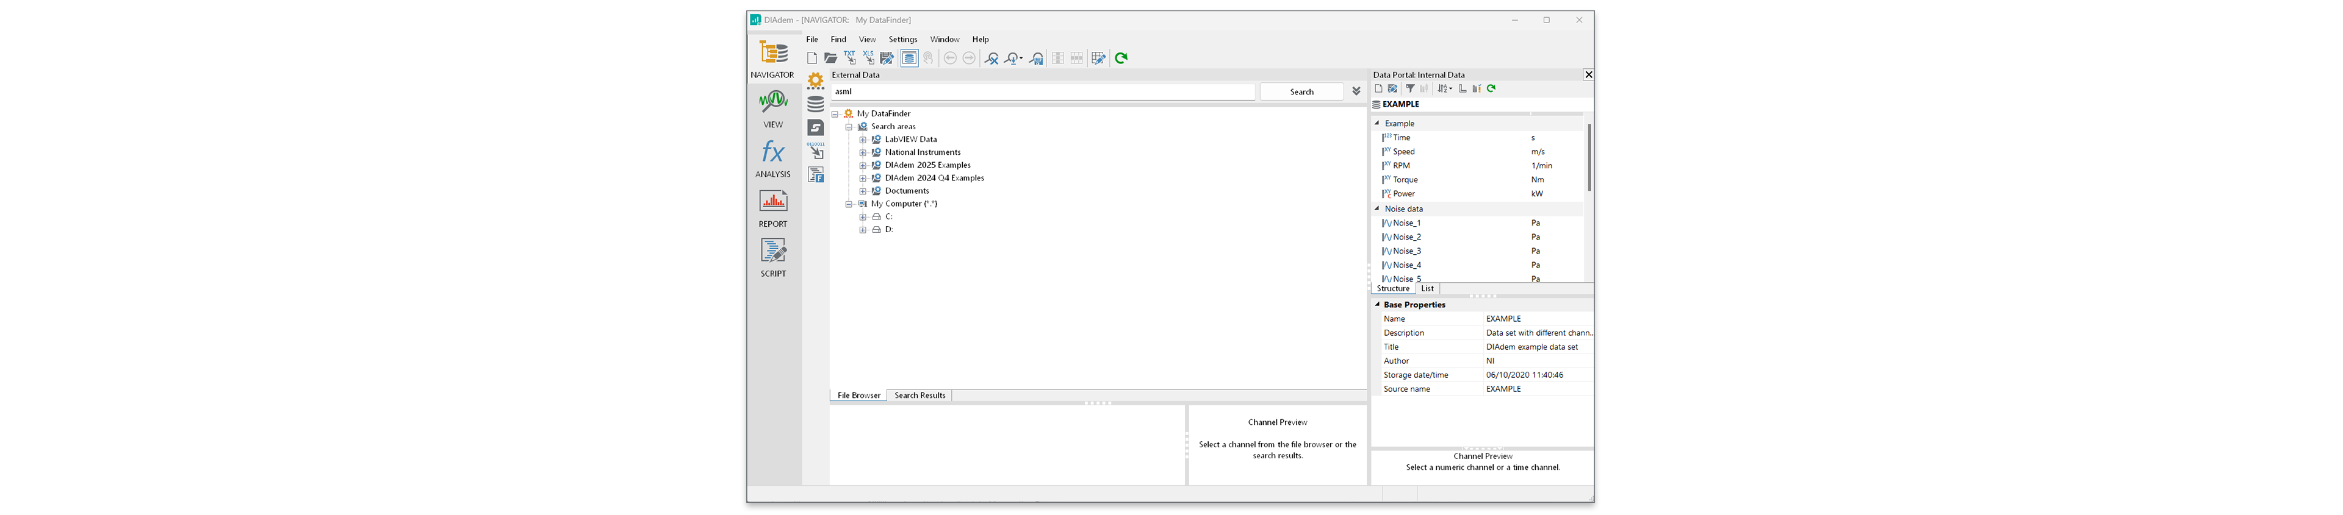Click the Data Portal vertical scrollbar

[x=1589, y=157]
